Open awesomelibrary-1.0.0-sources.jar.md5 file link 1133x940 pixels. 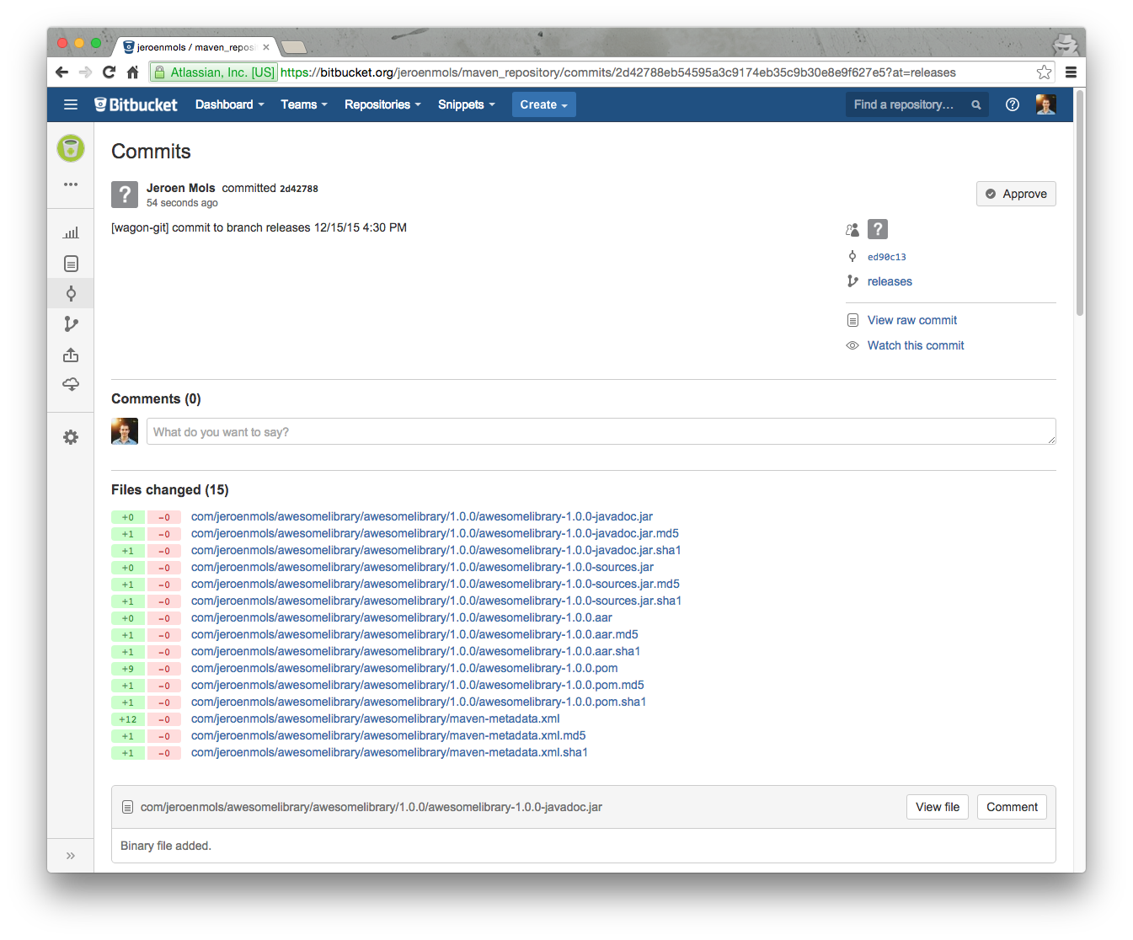point(436,584)
